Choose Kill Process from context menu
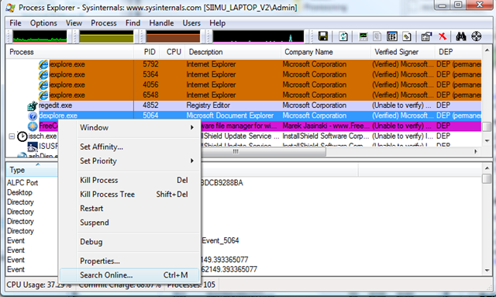The image size is (496, 297). 129,180
